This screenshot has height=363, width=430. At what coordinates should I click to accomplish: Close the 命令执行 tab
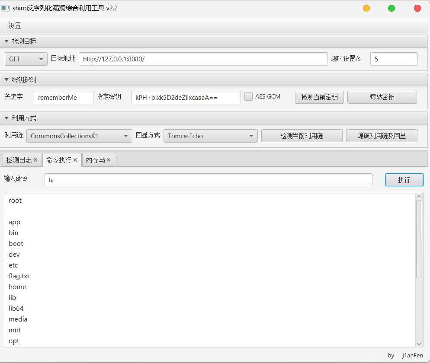coord(75,160)
